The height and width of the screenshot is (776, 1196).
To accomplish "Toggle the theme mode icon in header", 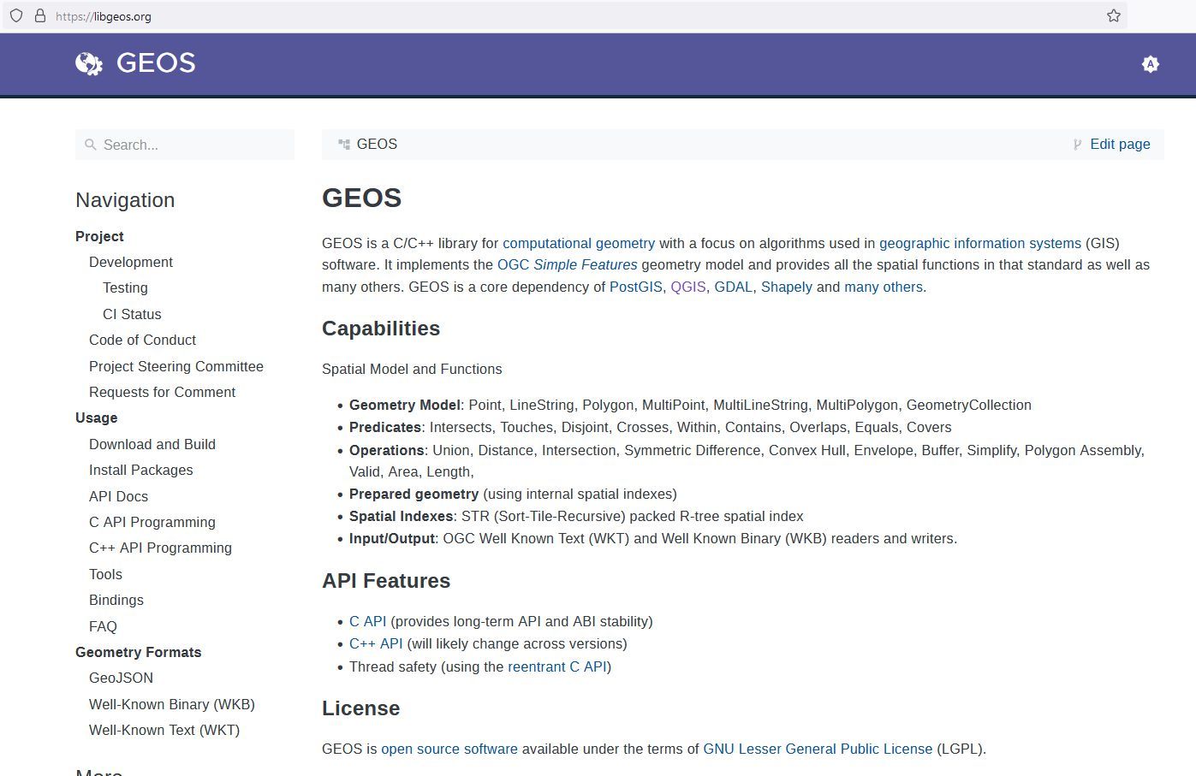I will (1150, 64).
